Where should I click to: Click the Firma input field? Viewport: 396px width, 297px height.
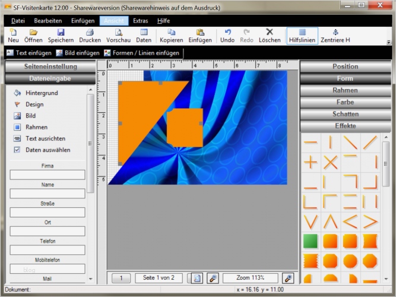47,175
